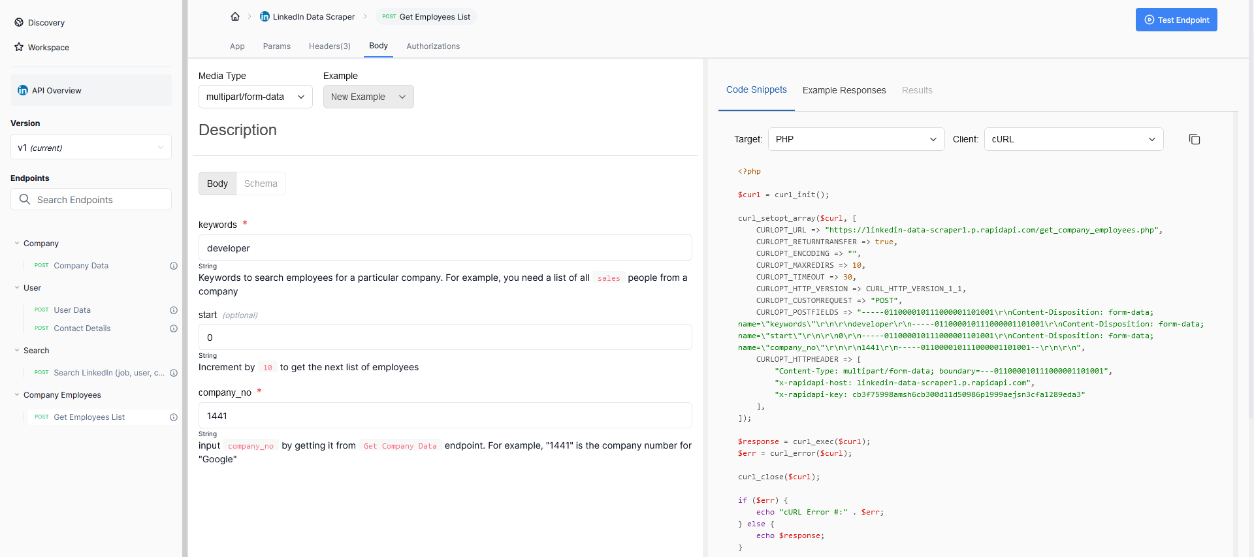Collapse the Company Employees group
The width and height of the screenshot is (1254, 557).
coord(17,394)
